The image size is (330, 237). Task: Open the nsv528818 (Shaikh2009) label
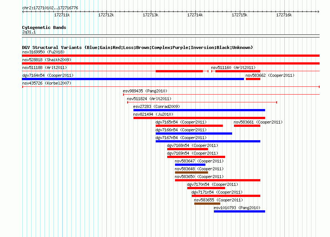click(x=47, y=60)
